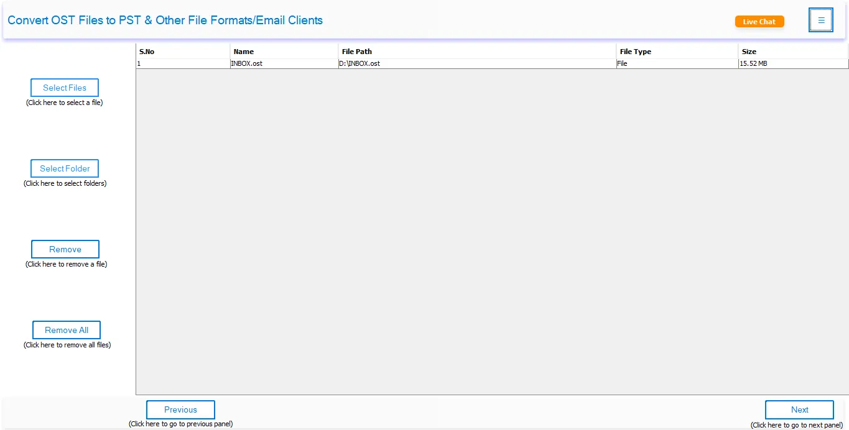Click the hint text below Select Files
The height and width of the screenshot is (430, 849).
65,103
